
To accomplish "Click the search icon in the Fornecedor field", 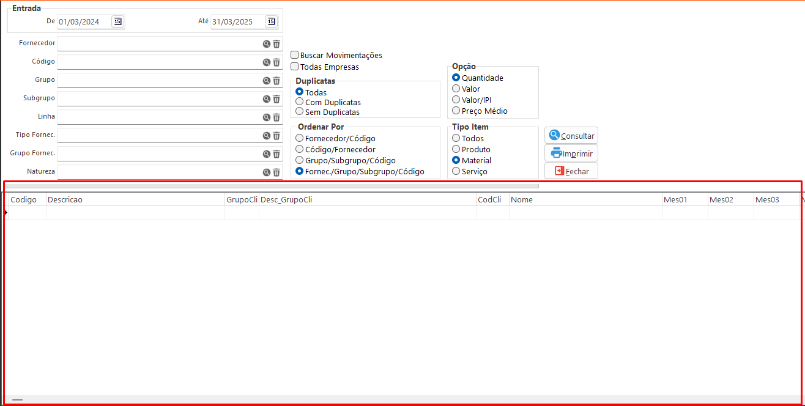I will (x=267, y=44).
